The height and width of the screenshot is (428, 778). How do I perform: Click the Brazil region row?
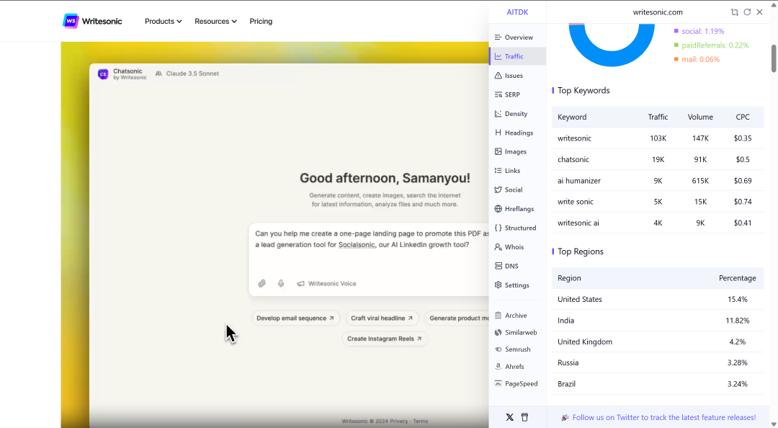tap(658, 384)
